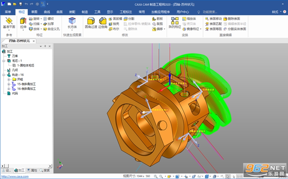Switch to 属性 panel tab

pyautogui.click(x=32, y=170)
